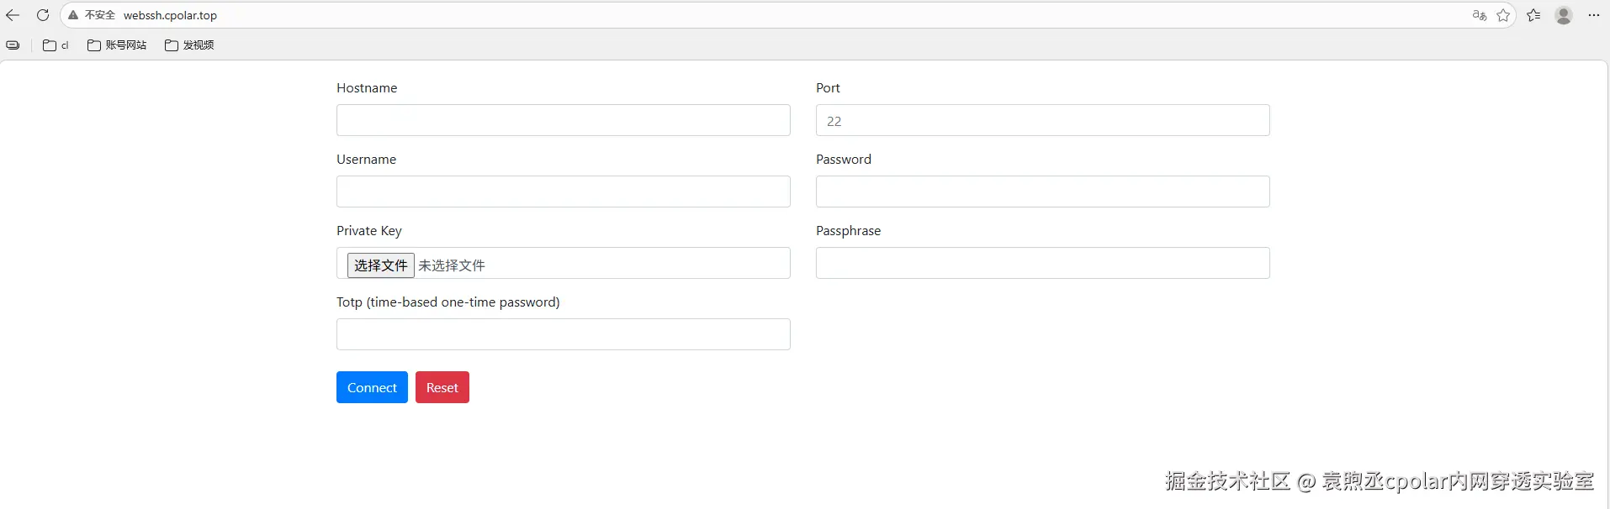Viewport: 1610px width, 509px height.
Task: Expand the 'cl' bookmarks folder
Action: click(x=56, y=45)
